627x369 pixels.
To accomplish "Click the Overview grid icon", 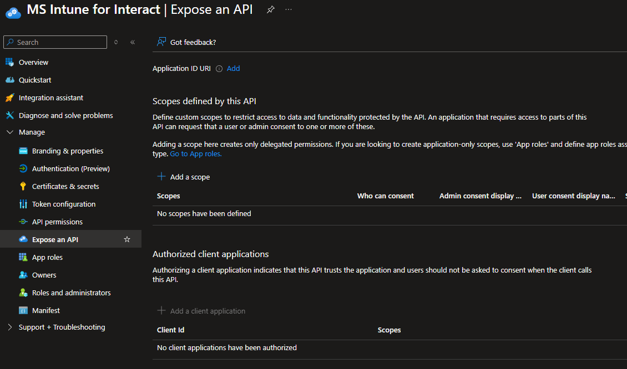I will 9,62.
